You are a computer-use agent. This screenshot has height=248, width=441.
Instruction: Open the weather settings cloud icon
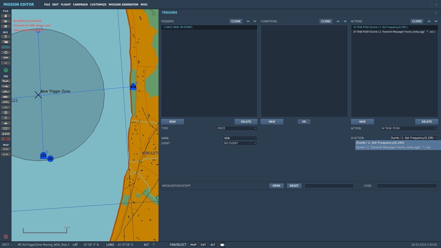6,42
